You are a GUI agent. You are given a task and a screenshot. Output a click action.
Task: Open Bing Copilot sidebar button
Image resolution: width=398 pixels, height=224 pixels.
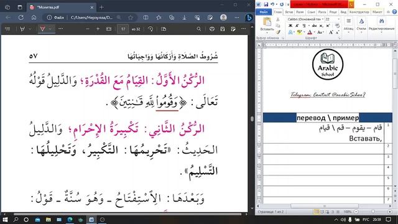[249, 17]
